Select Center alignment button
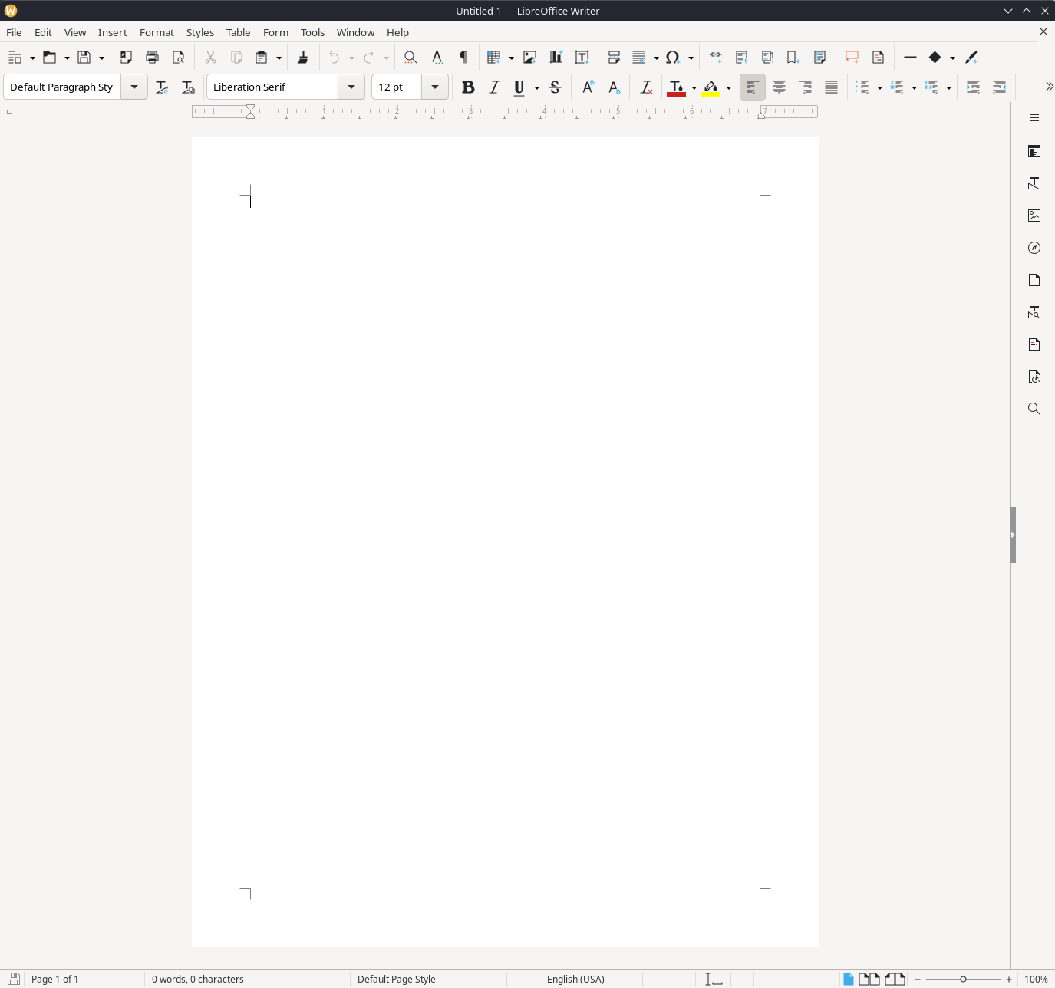 (779, 87)
